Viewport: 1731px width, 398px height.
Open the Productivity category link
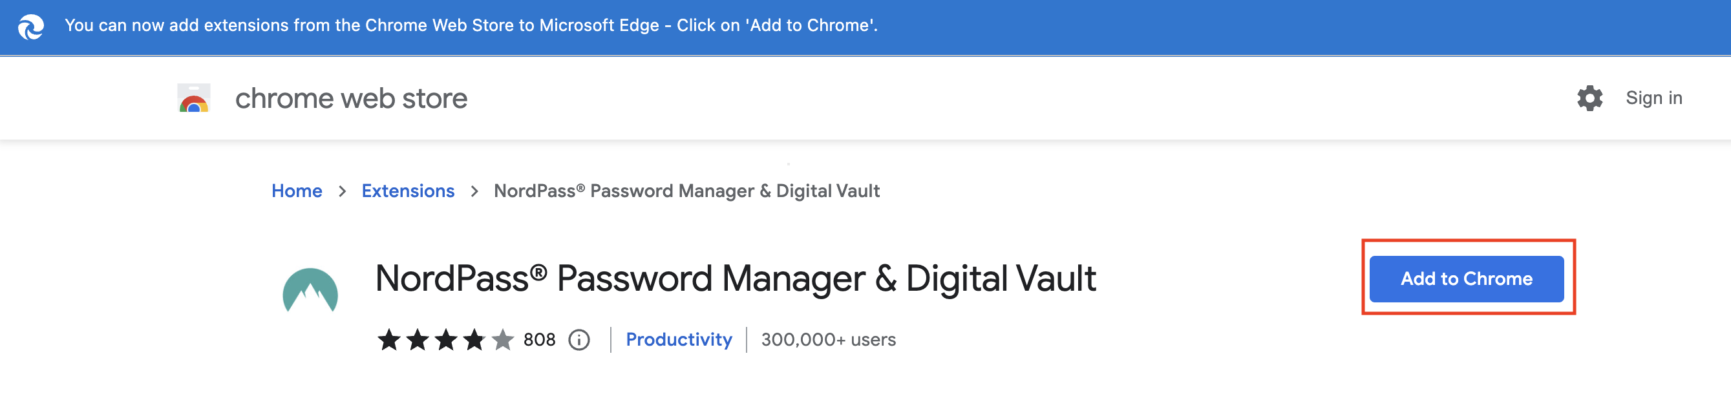tap(679, 339)
